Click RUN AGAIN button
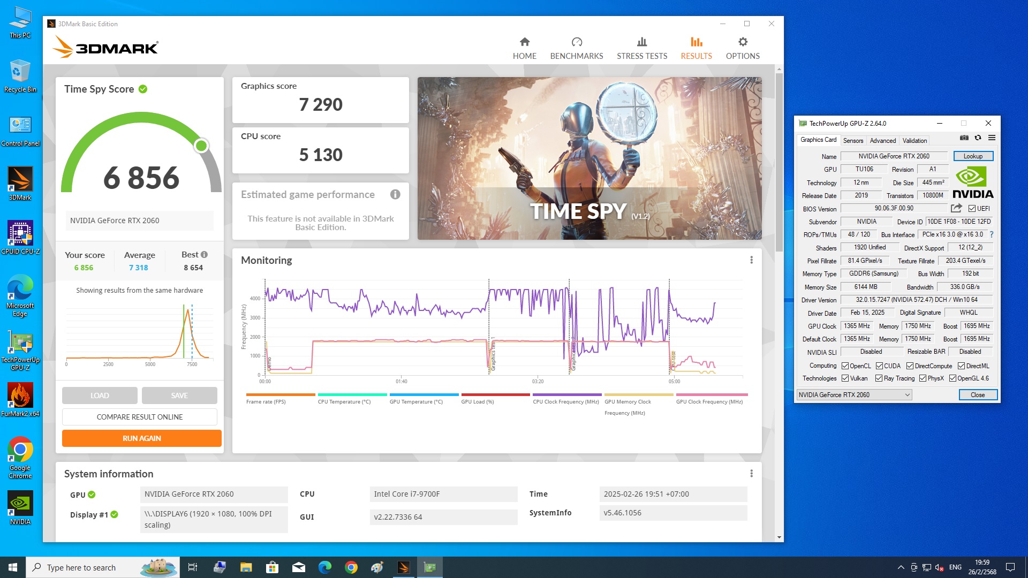Viewport: 1028px width, 578px height. click(141, 438)
